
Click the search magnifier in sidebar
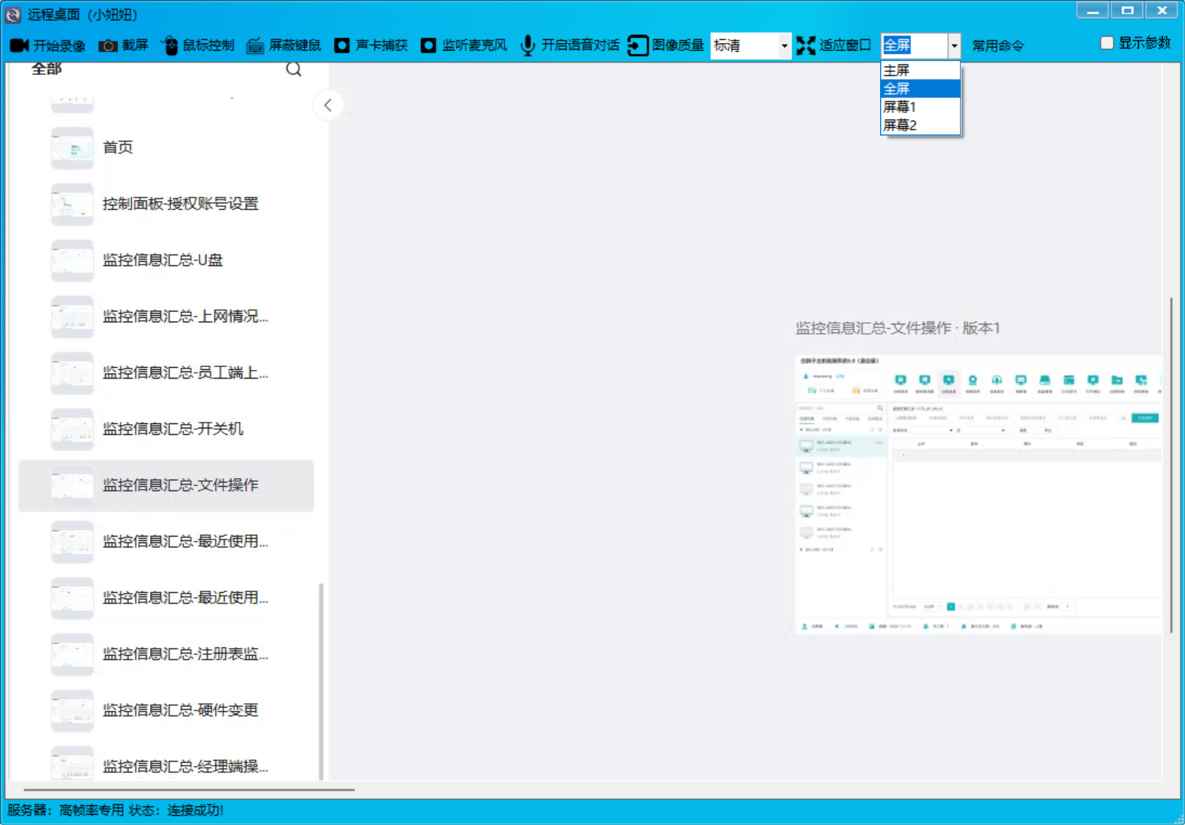(x=293, y=69)
